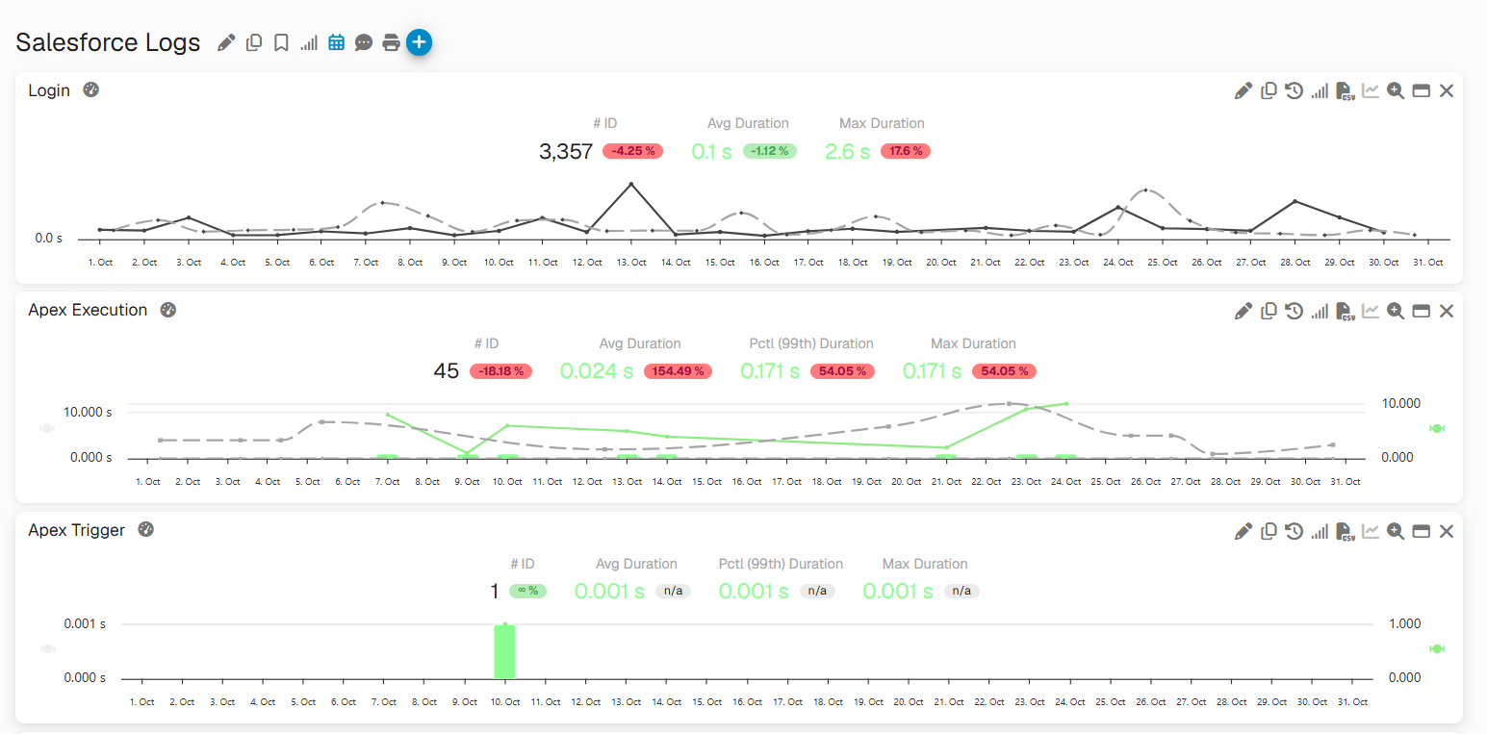Duplicate the Apex Trigger widget
Image resolution: width=1487 pixels, height=734 pixels.
point(1269,531)
